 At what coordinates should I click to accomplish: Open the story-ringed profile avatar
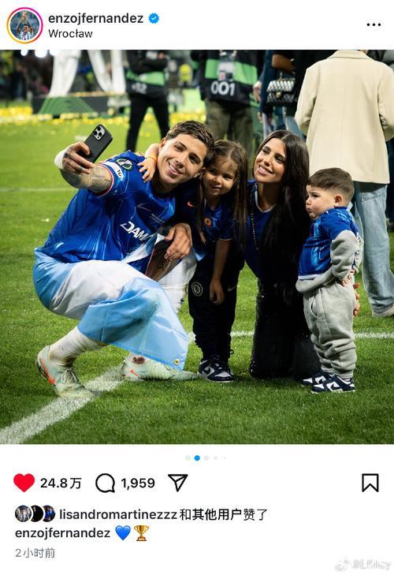pos(24,25)
